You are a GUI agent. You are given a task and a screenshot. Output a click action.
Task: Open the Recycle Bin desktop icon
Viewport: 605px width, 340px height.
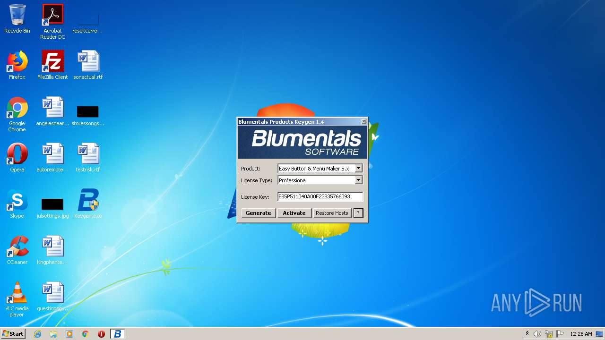17,19
